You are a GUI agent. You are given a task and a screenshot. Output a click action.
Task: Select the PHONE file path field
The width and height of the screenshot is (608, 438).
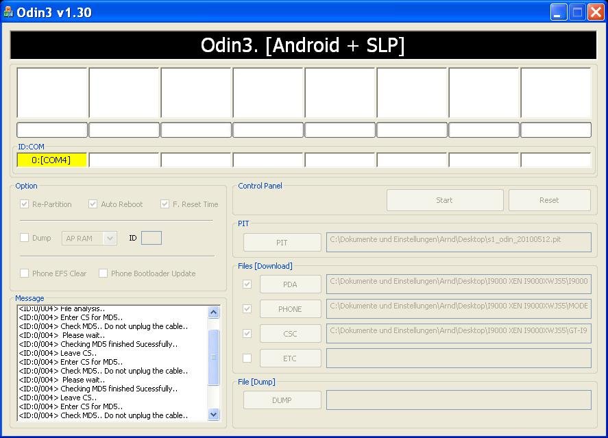[x=459, y=309]
